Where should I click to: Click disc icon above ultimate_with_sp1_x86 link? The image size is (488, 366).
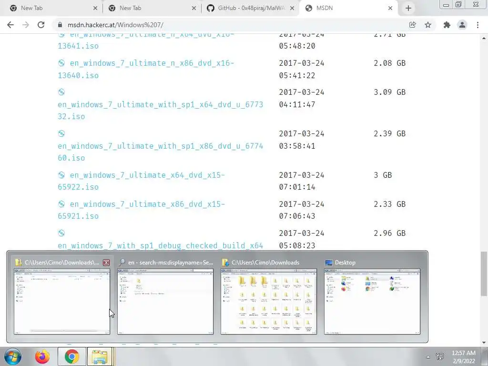(61, 133)
